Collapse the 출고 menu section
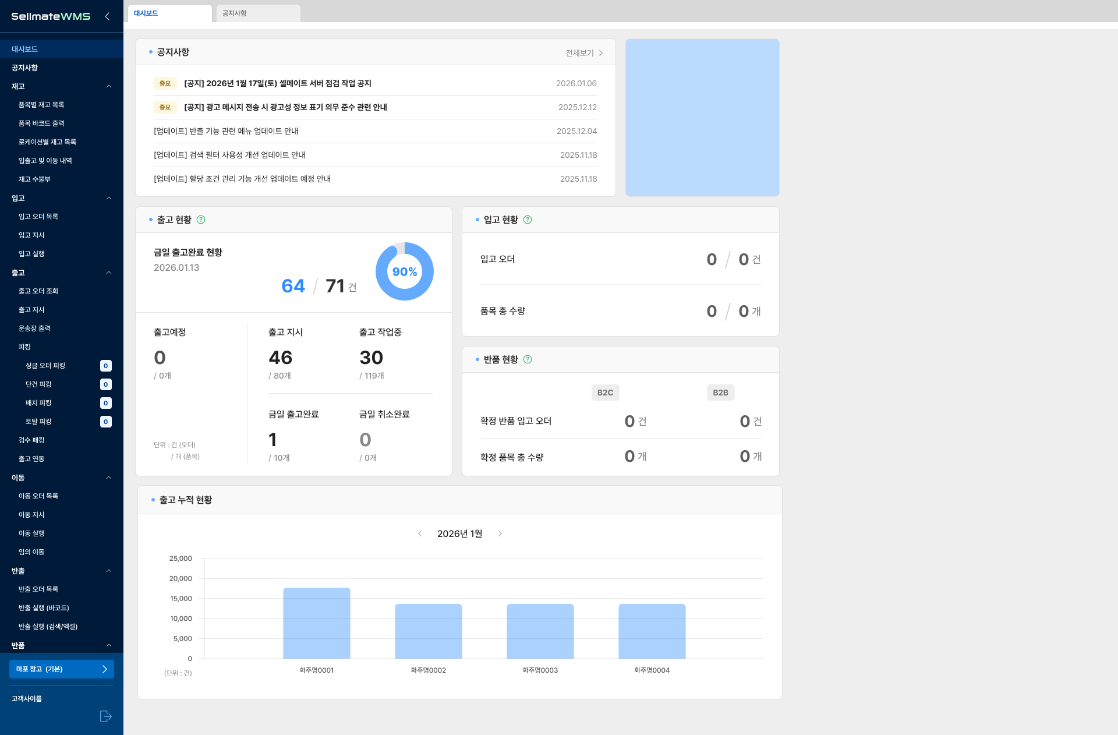The height and width of the screenshot is (735, 1118). [x=109, y=273]
